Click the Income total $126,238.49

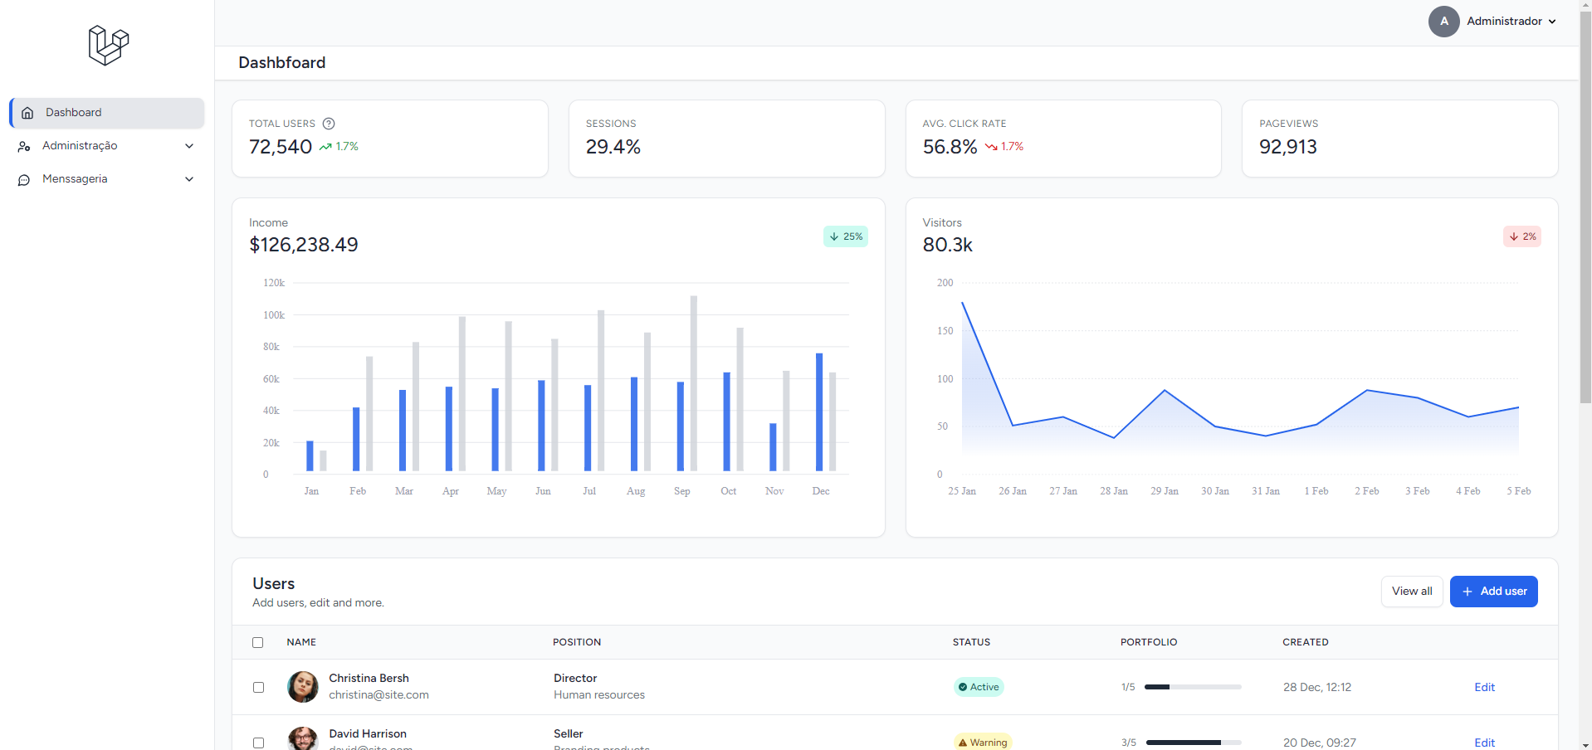point(304,245)
